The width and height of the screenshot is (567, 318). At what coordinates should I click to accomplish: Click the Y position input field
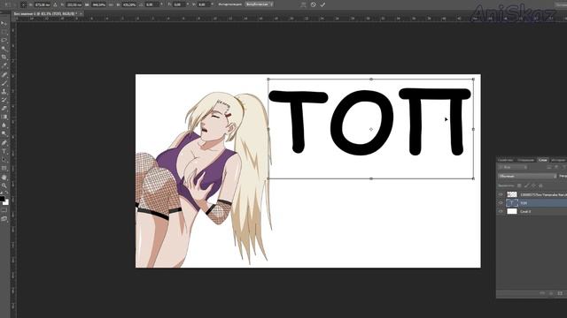click(74, 4)
